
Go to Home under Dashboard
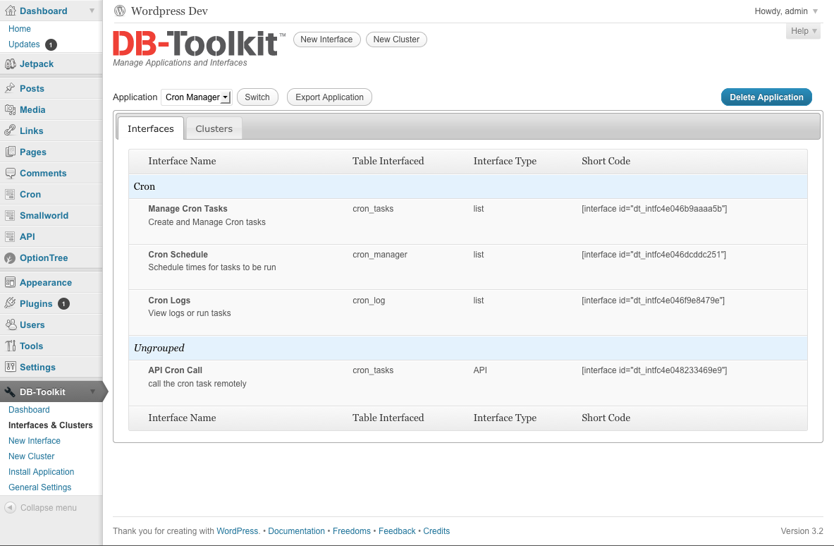[x=20, y=29]
